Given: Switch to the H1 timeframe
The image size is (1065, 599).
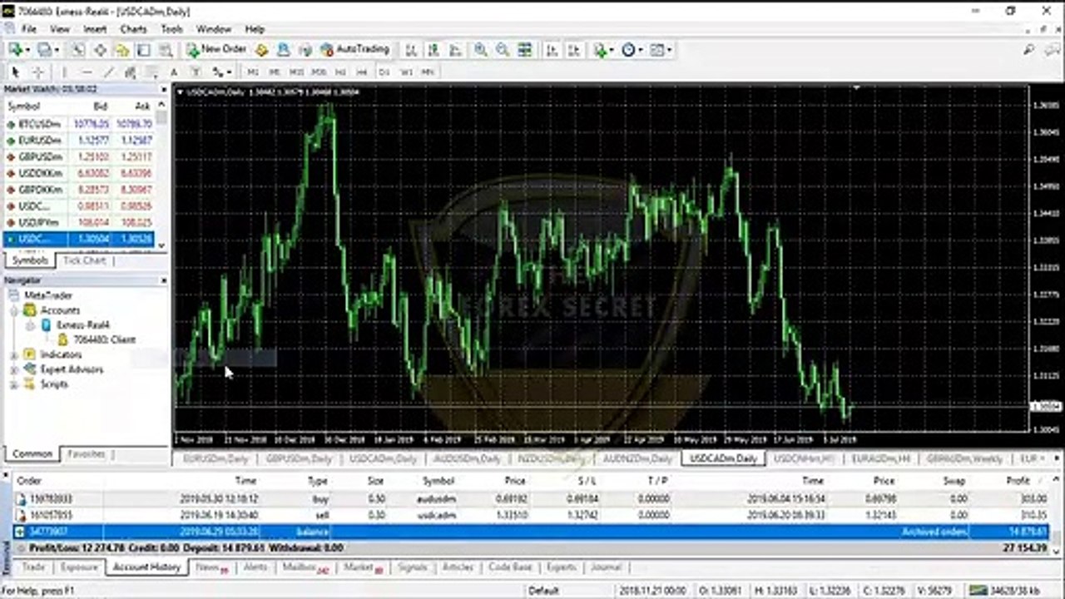Looking at the screenshot, I should 340,72.
